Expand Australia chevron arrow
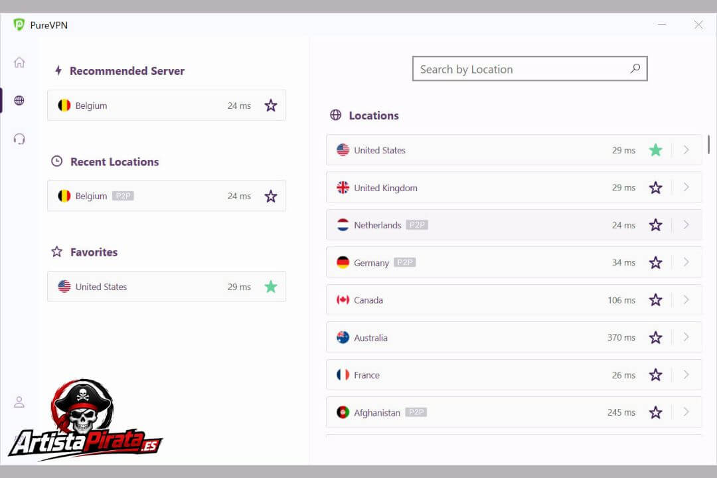 [x=686, y=337]
